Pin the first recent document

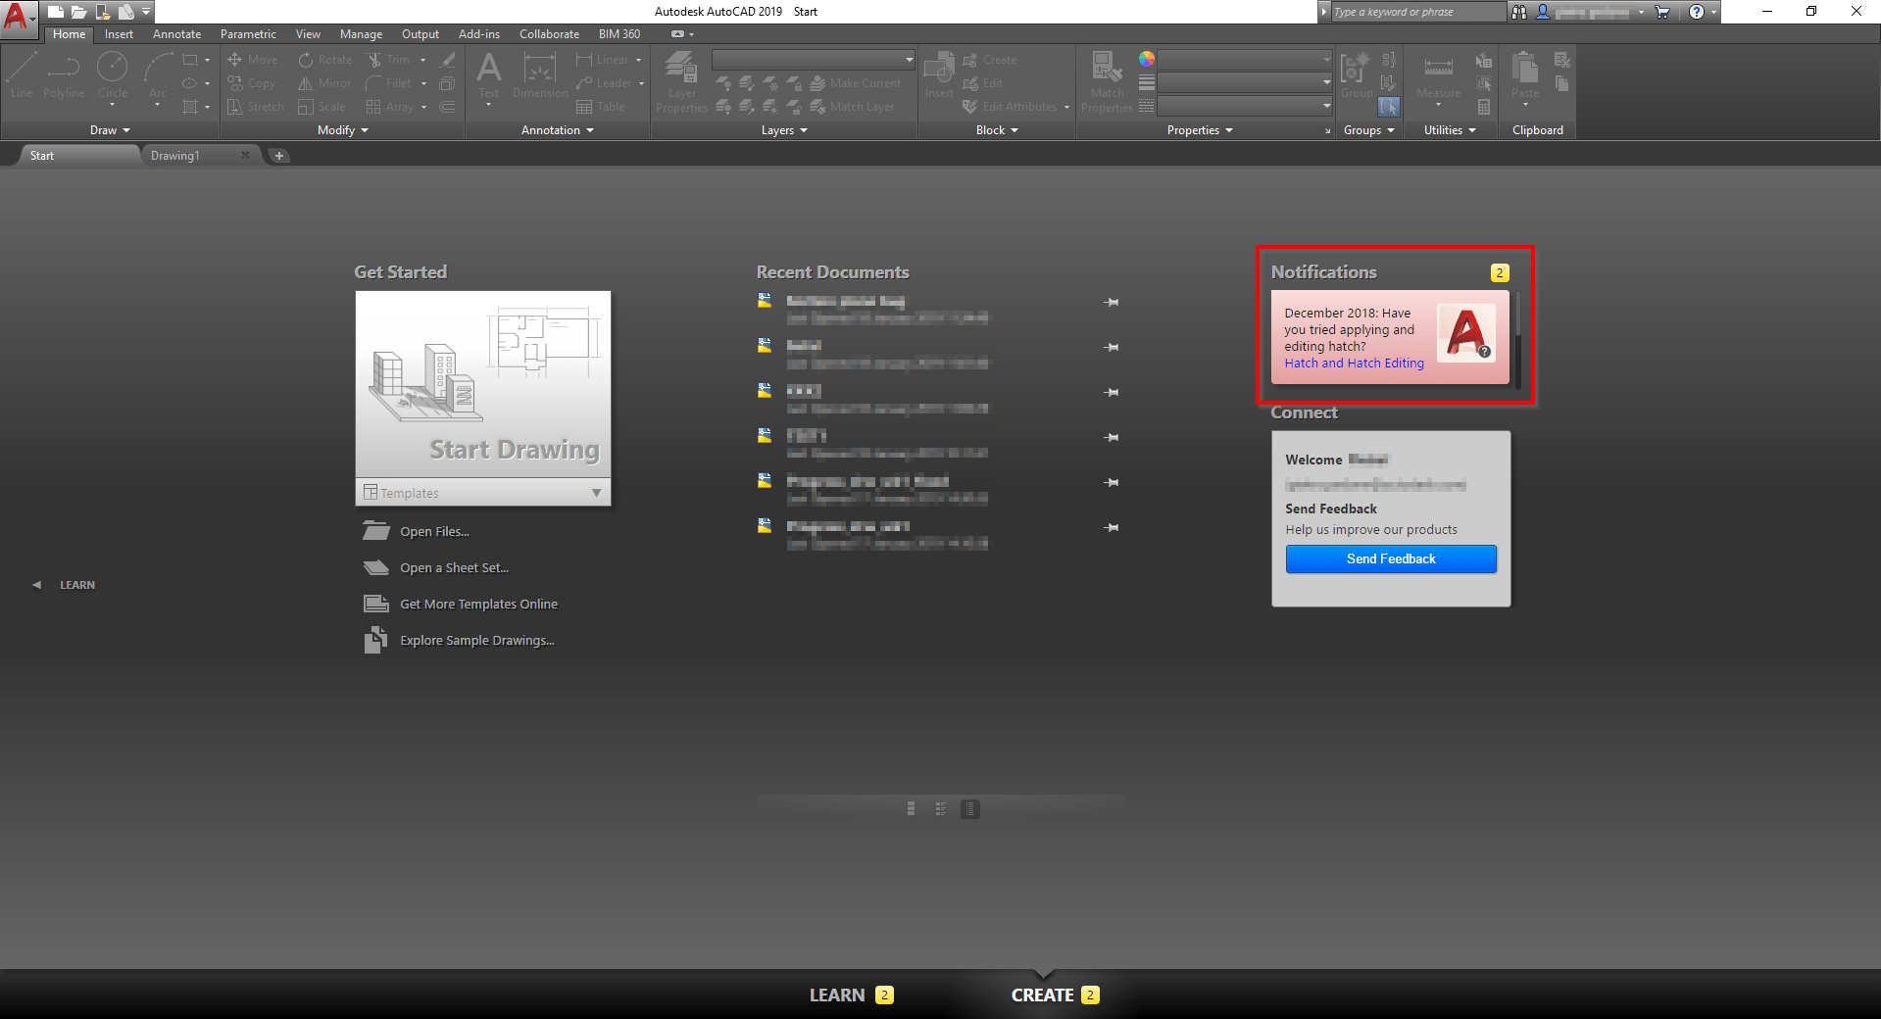coord(1111,302)
